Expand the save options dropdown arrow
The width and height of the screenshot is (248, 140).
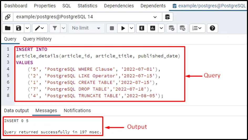click(x=27, y=28)
